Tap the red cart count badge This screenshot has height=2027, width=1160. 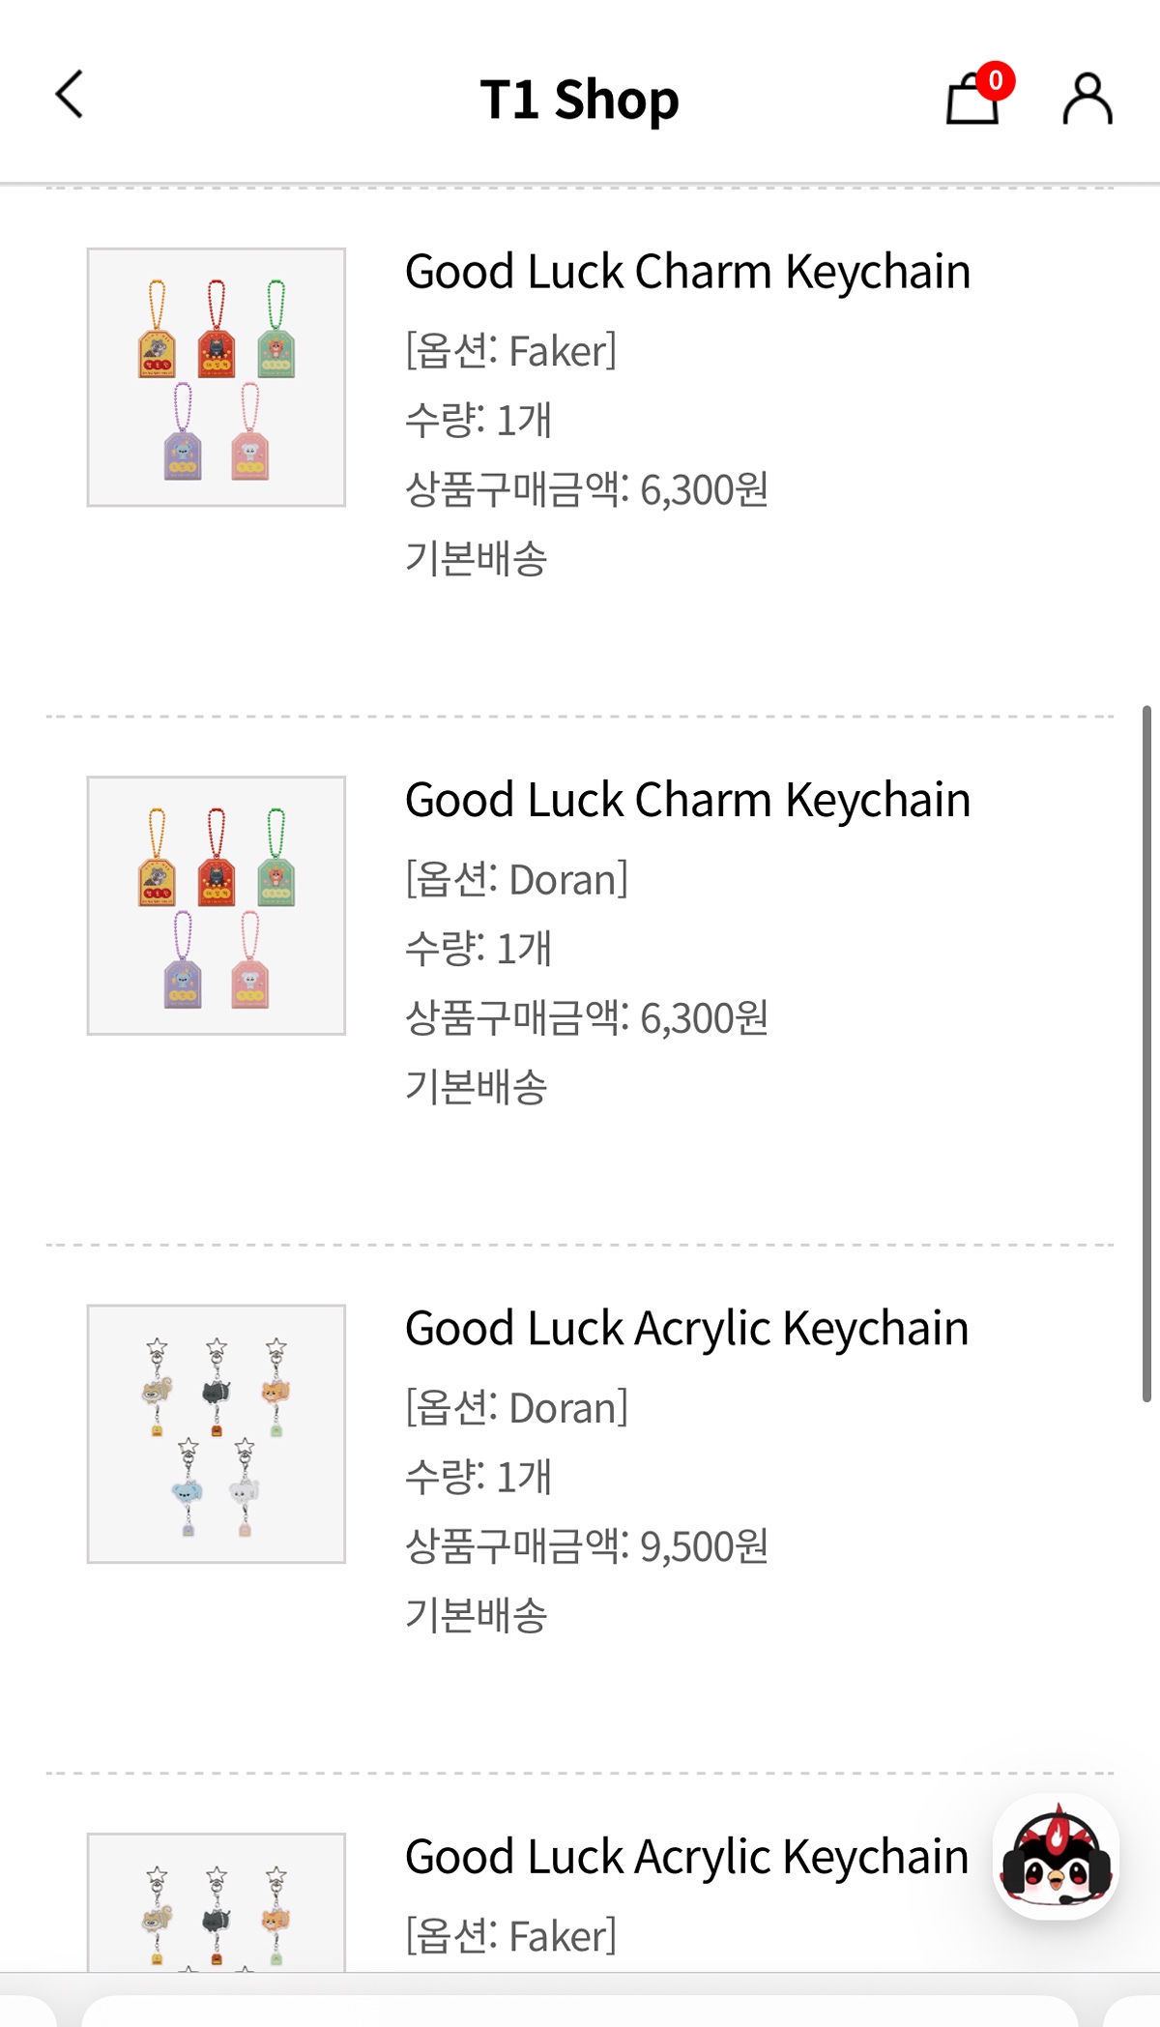[x=996, y=81]
